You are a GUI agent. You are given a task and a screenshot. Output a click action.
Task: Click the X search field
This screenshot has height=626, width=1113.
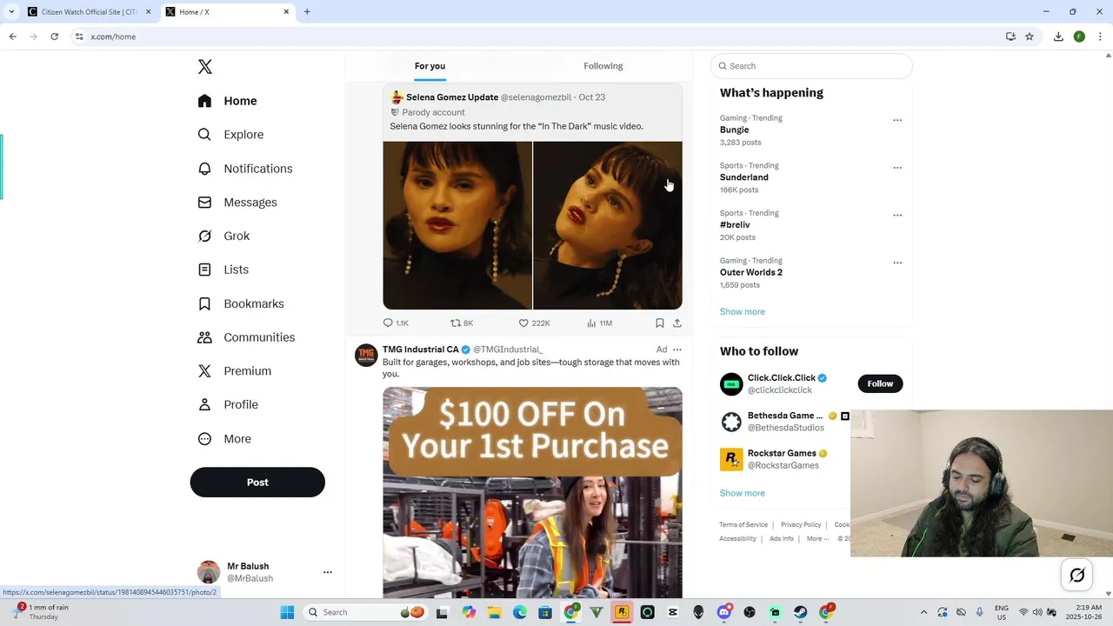pos(811,66)
